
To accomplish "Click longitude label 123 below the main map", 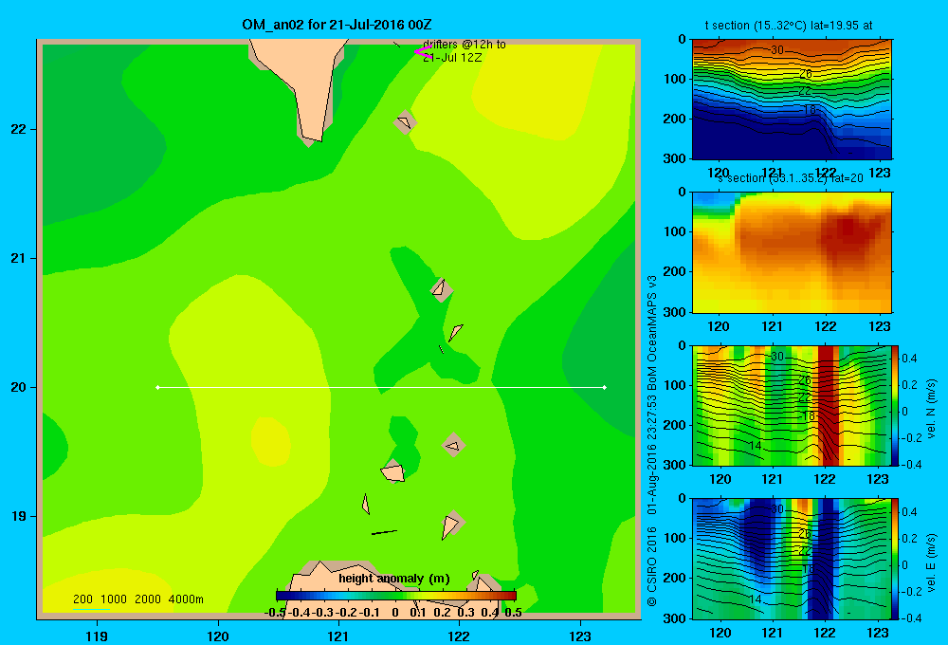I will (580, 636).
